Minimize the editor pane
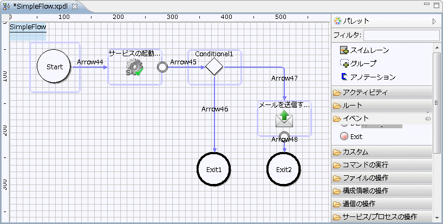 pos(427,4)
